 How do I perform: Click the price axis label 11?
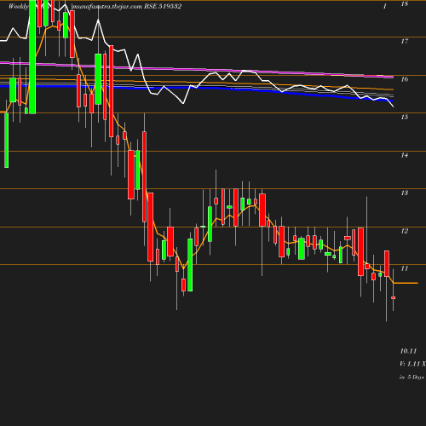click(405, 268)
